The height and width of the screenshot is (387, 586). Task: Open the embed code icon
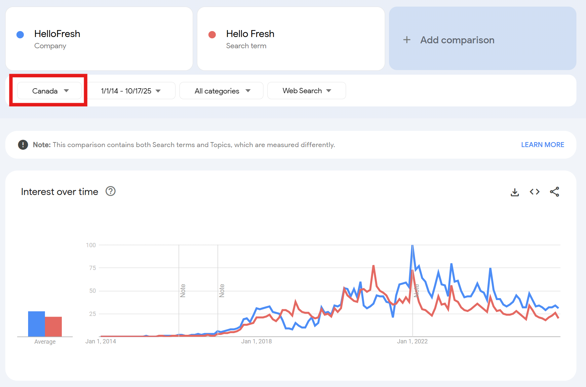tap(534, 192)
